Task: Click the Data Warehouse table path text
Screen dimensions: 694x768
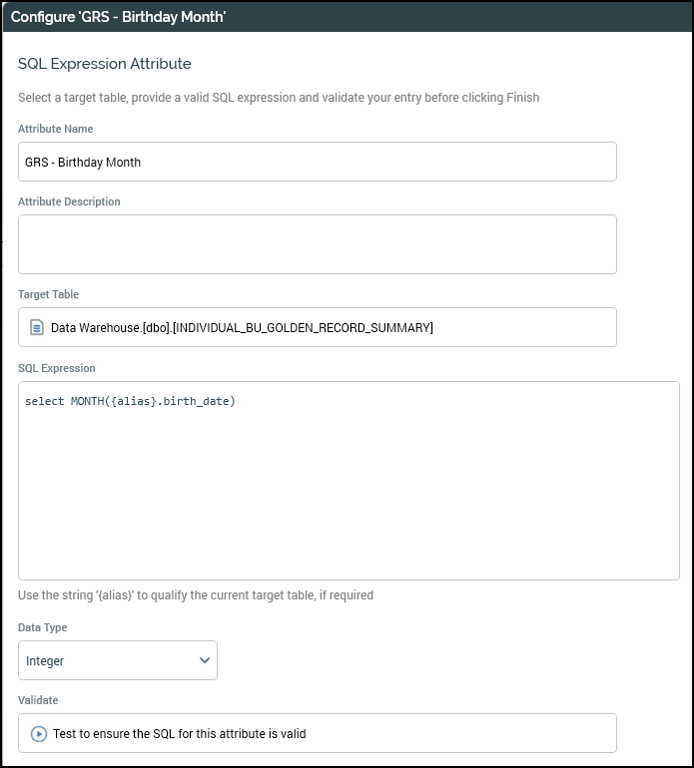Action: pos(242,327)
